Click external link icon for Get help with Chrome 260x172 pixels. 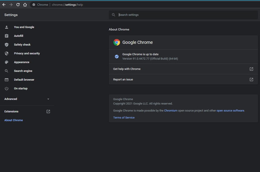point(251,69)
